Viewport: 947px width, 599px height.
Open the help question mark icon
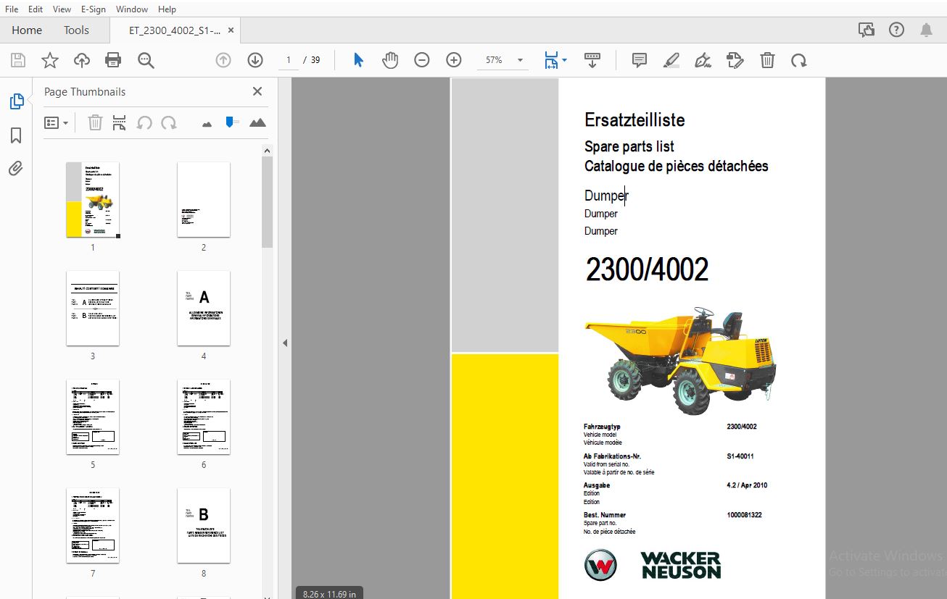[897, 30]
